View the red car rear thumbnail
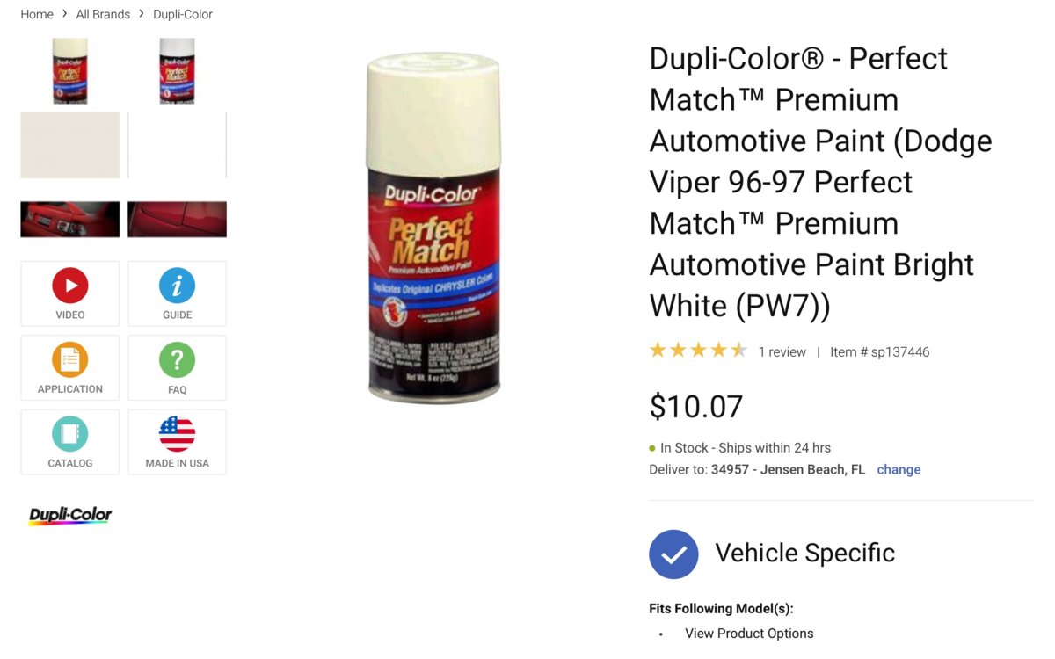The height and width of the screenshot is (659, 1055). click(x=70, y=220)
